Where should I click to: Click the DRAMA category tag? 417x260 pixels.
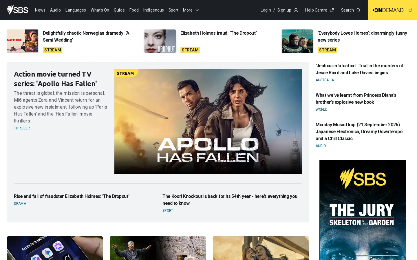[20, 204]
